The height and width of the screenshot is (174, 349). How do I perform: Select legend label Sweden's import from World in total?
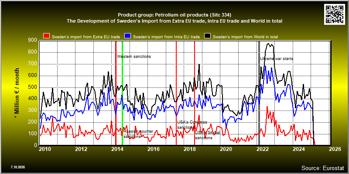click(245, 37)
